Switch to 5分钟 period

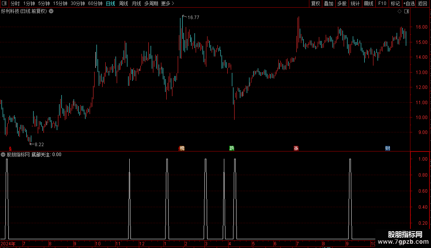44,3
